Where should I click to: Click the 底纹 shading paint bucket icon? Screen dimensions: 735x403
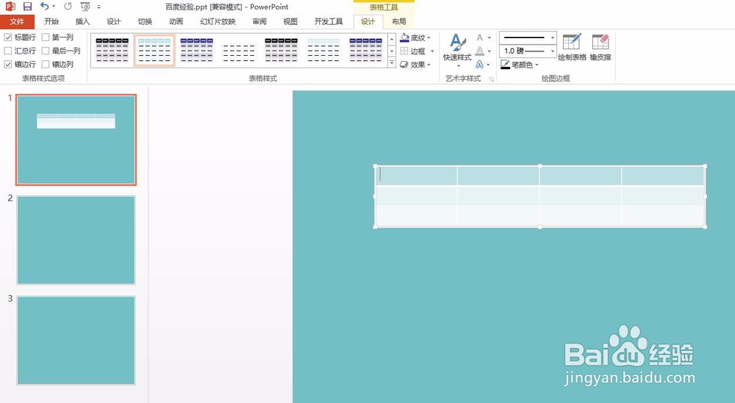click(x=404, y=37)
